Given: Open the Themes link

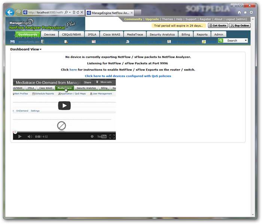Looking at the screenshot, I should point(167,19).
